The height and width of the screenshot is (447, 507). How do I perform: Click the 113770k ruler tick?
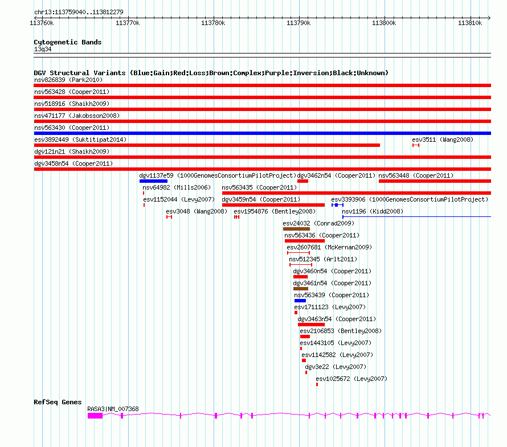point(128,23)
